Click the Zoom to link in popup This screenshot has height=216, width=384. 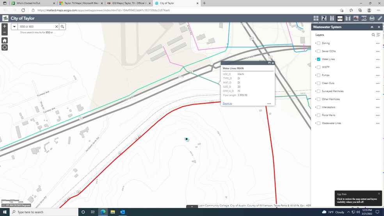click(227, 103)
